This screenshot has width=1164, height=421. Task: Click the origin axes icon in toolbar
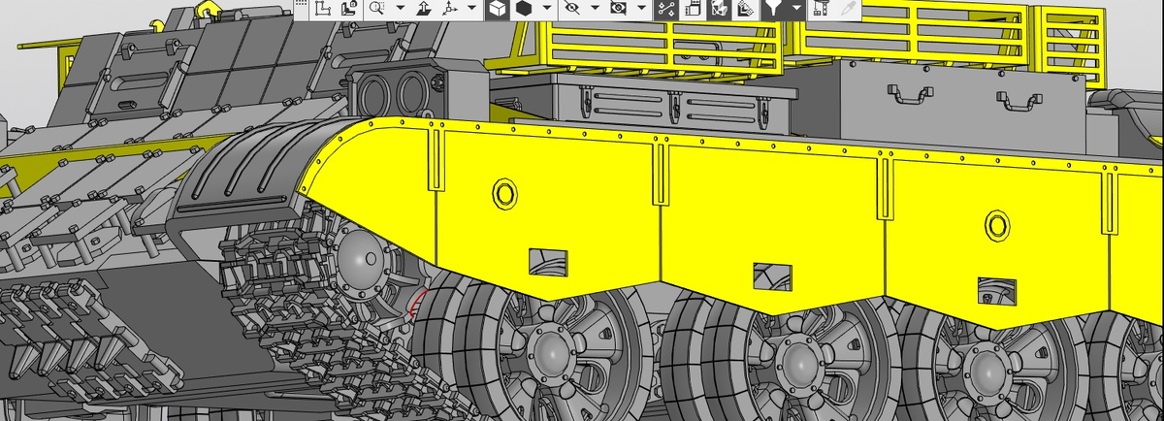point(322,9)
